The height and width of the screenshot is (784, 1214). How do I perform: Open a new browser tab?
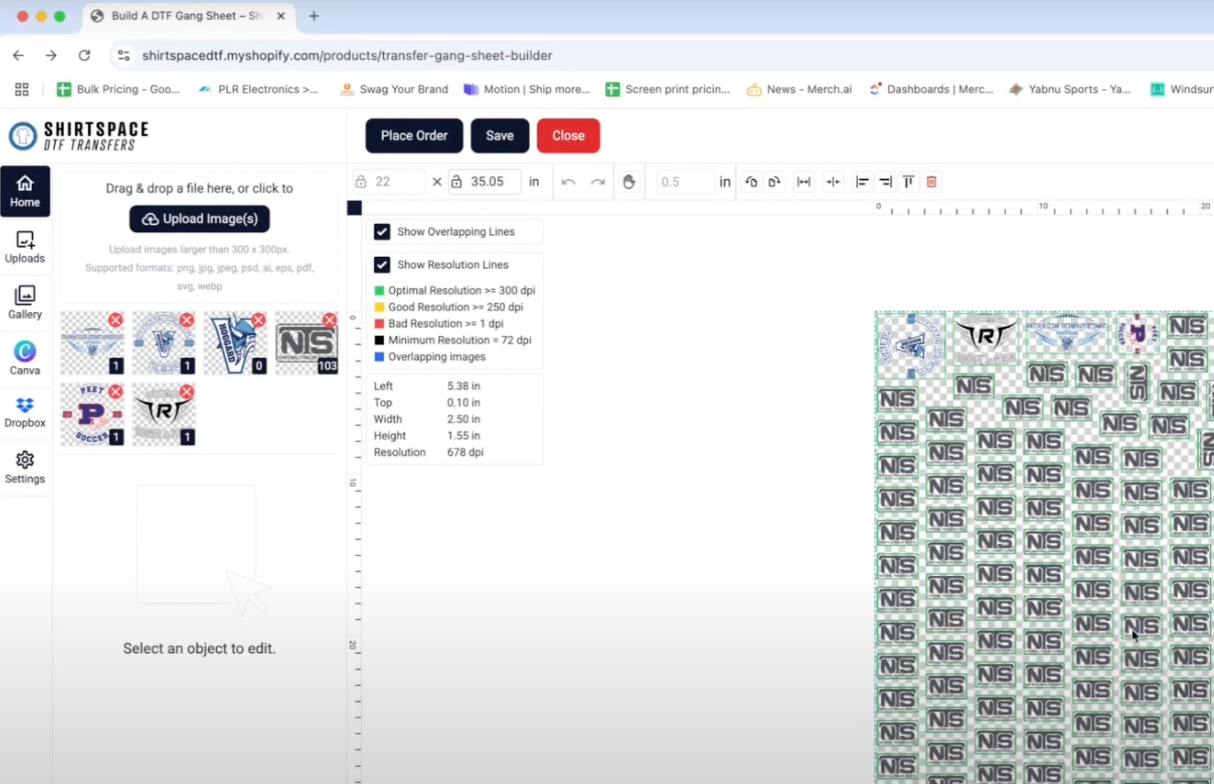[x=314, y=16]
